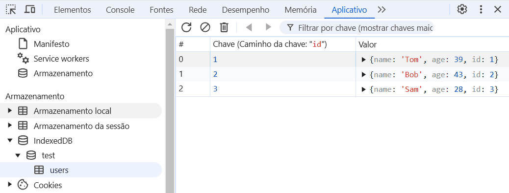Open Armazenamento under Aplicativo section
Screen dimensions: 509x193
63,73
